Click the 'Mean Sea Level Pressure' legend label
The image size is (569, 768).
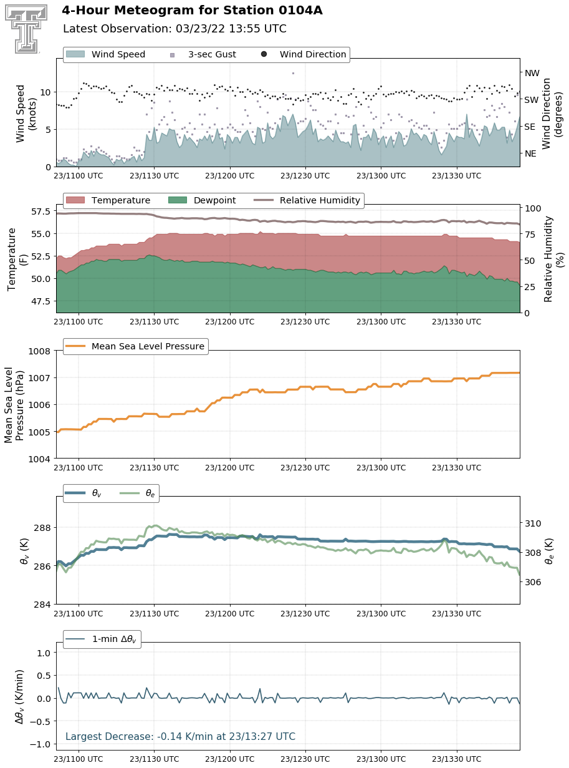[148, 346]
